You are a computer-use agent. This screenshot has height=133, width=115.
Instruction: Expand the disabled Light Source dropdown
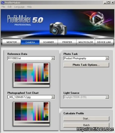coord(107,97)
